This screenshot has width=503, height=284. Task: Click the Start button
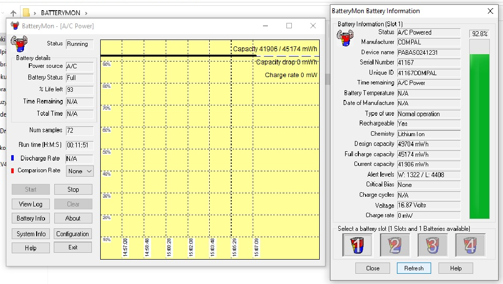pos(31,189)
